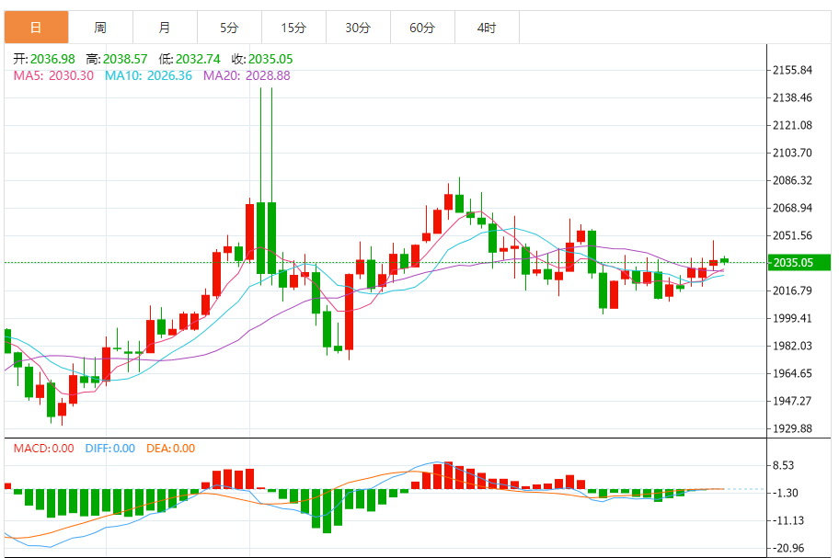Click the 2103.70 price axis label
This screenshot has width=839, height=558.
point(792,153)
